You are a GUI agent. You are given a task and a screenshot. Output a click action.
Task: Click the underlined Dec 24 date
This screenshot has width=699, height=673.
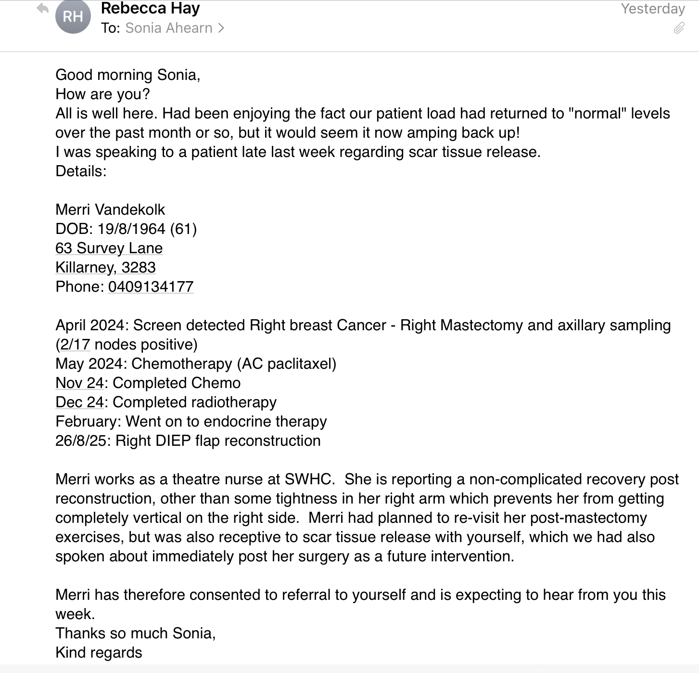pyautogui.click(x=79, y=402)
